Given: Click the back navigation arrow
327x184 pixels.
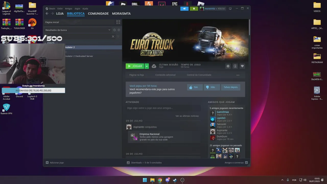Looking at the screenshot, I should coord(47,14).
